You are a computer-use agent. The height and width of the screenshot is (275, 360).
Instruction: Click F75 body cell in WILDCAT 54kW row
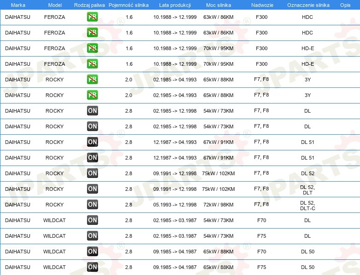coord(262,236)
